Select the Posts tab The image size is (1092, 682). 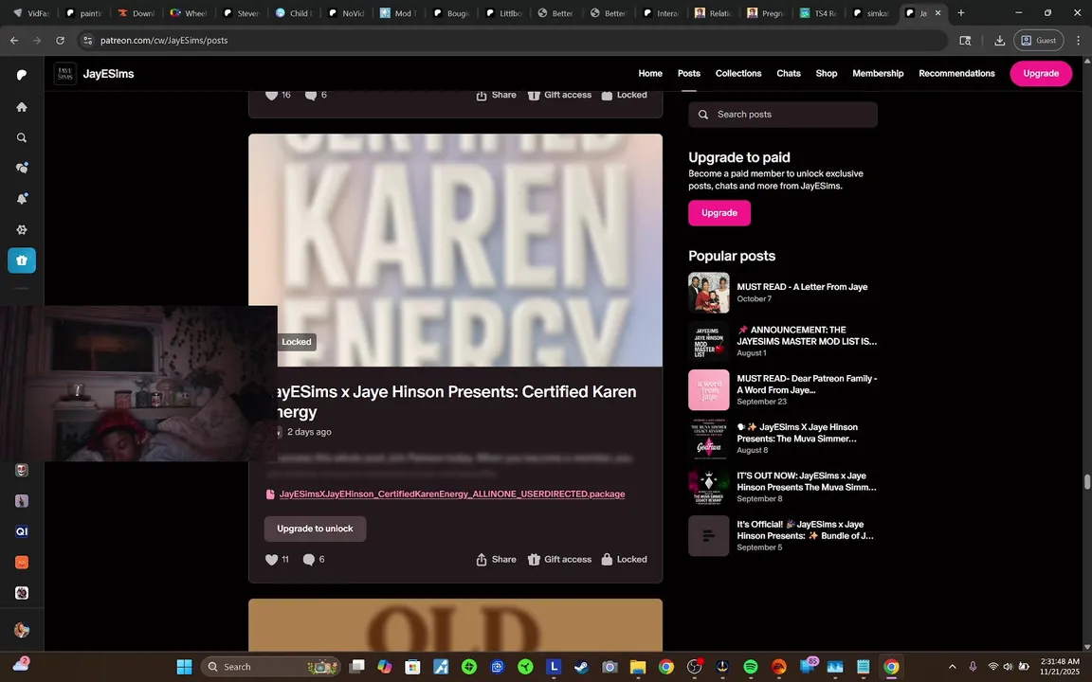point(689,73)
